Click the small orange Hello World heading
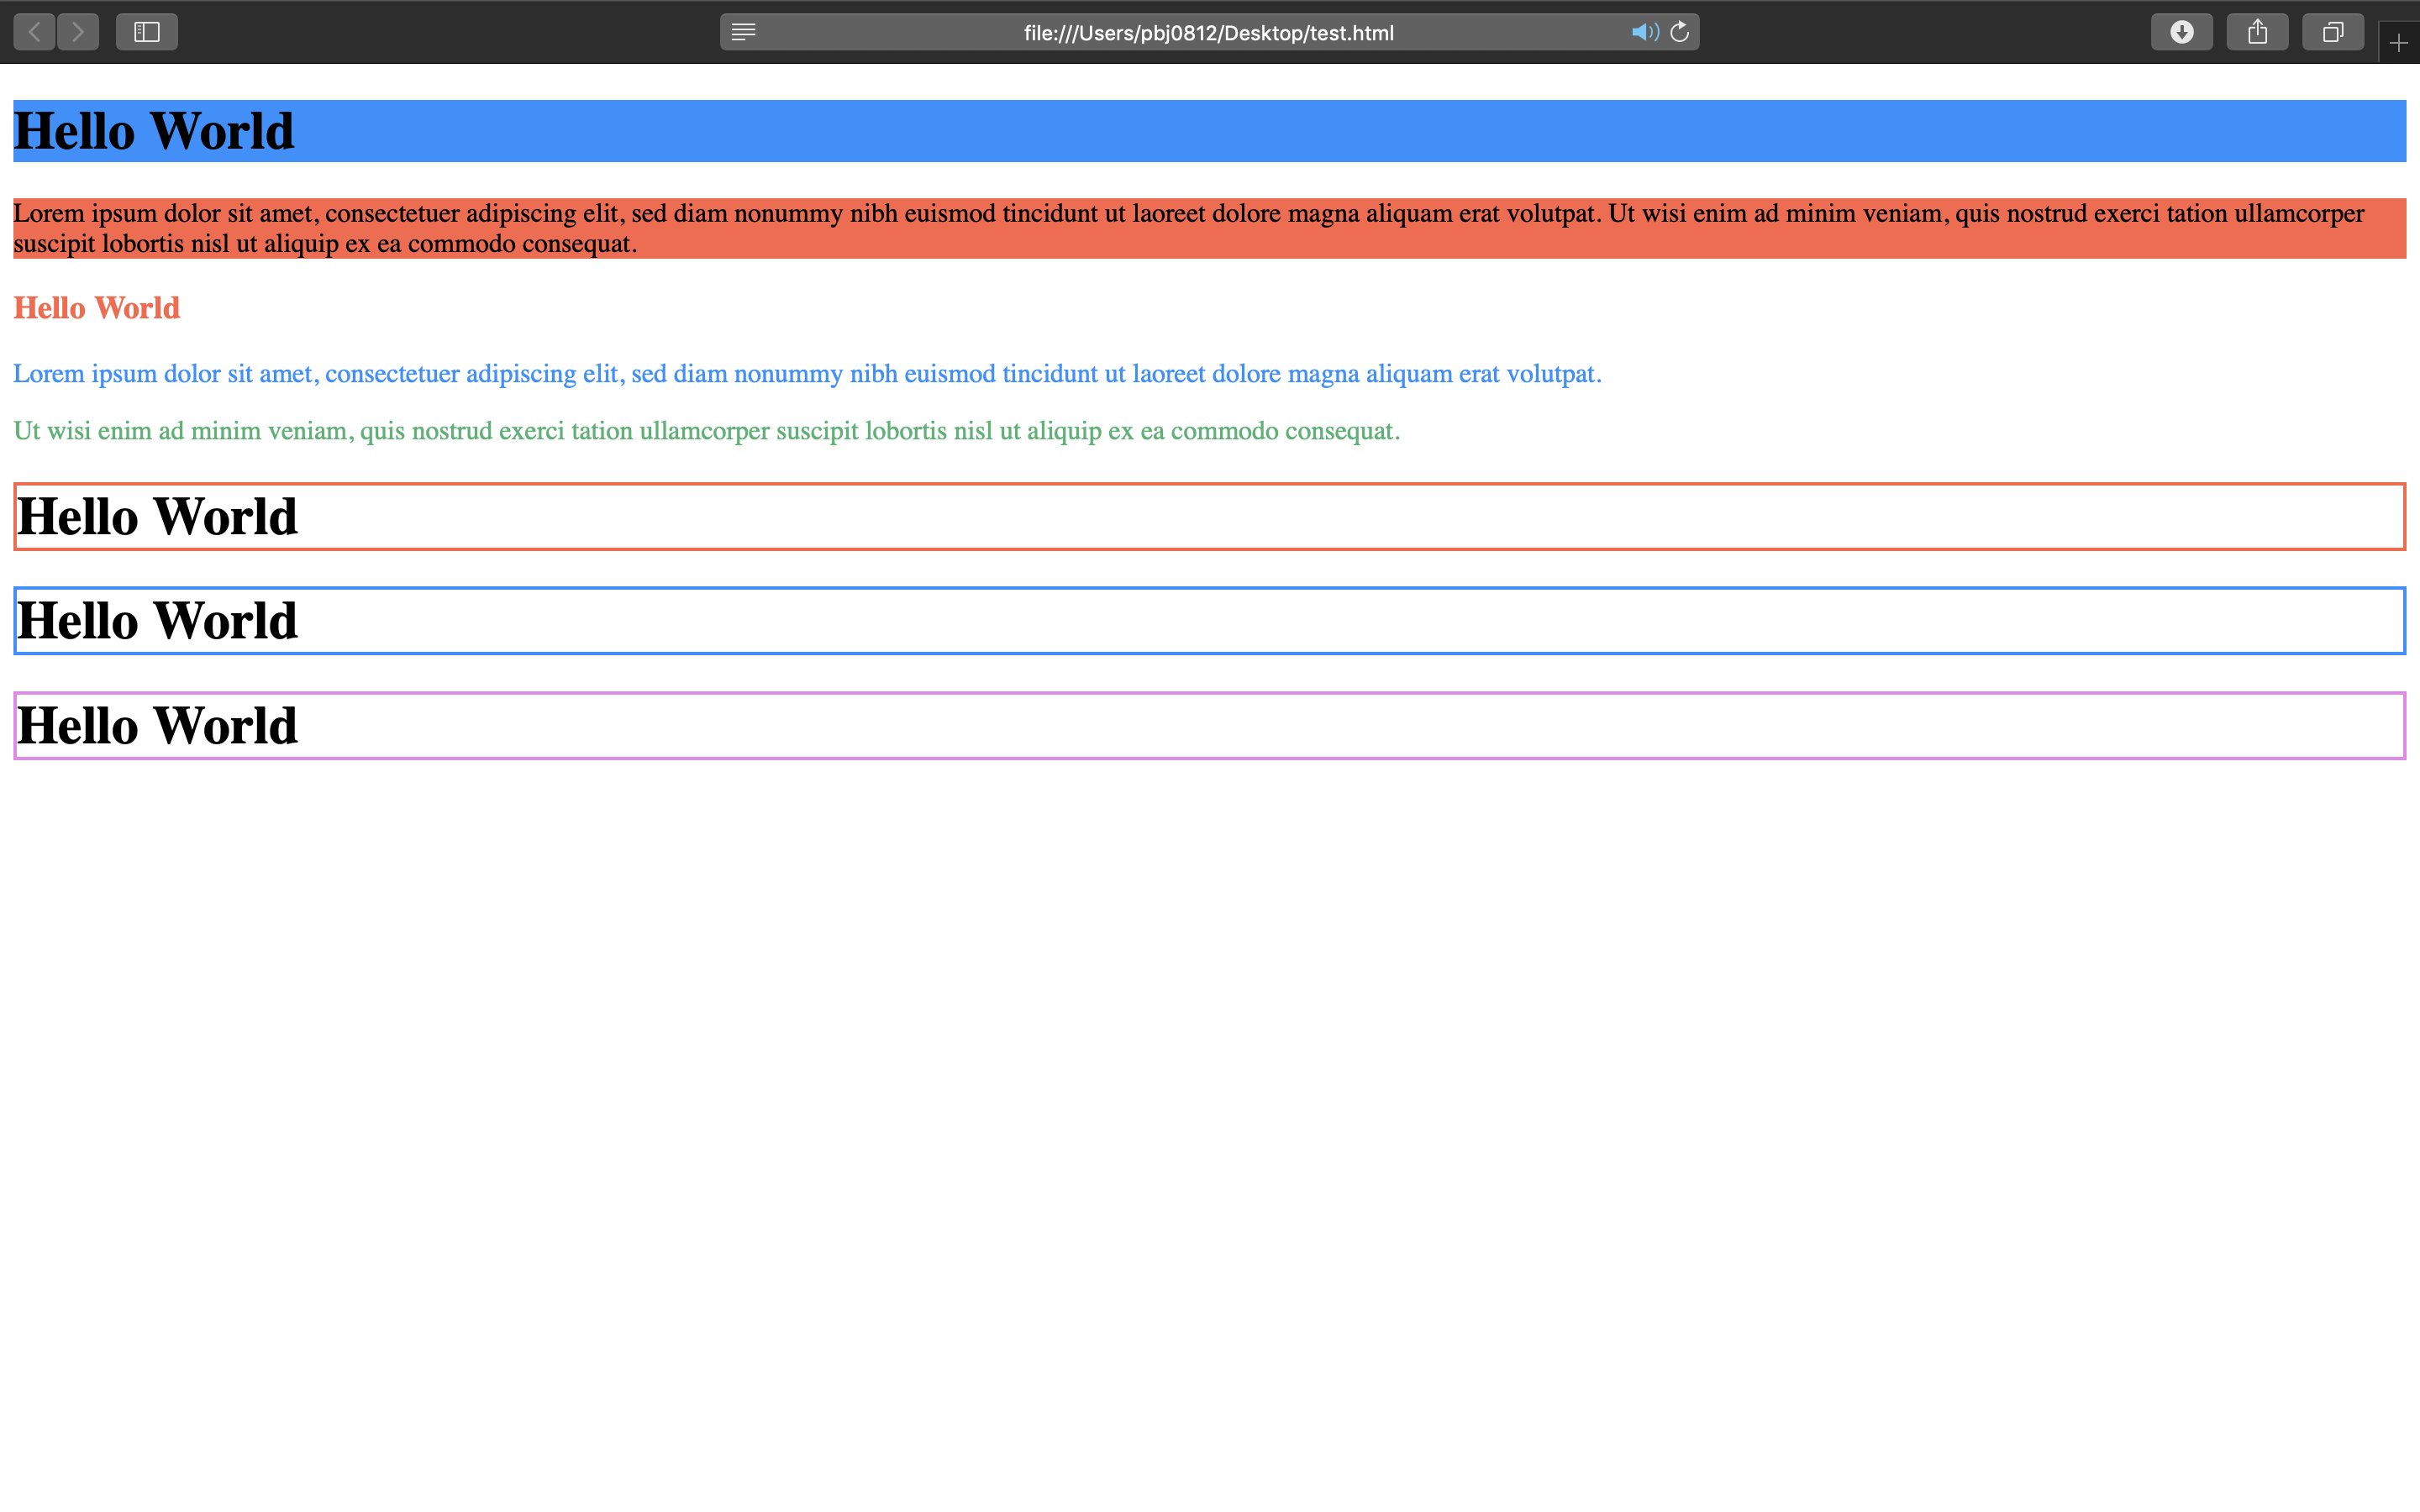Image resolution: width=2420 pixels, height=1512 pixels. pos(97,308)
